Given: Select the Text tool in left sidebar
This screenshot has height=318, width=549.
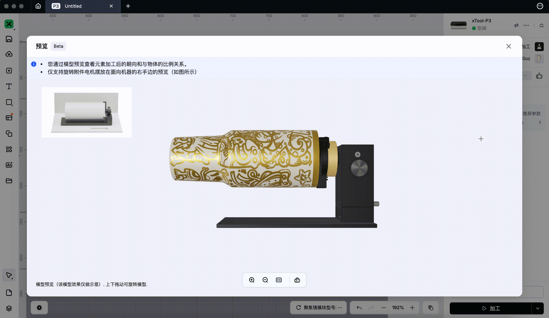Looking at the screenshot, I should (9, 86).
